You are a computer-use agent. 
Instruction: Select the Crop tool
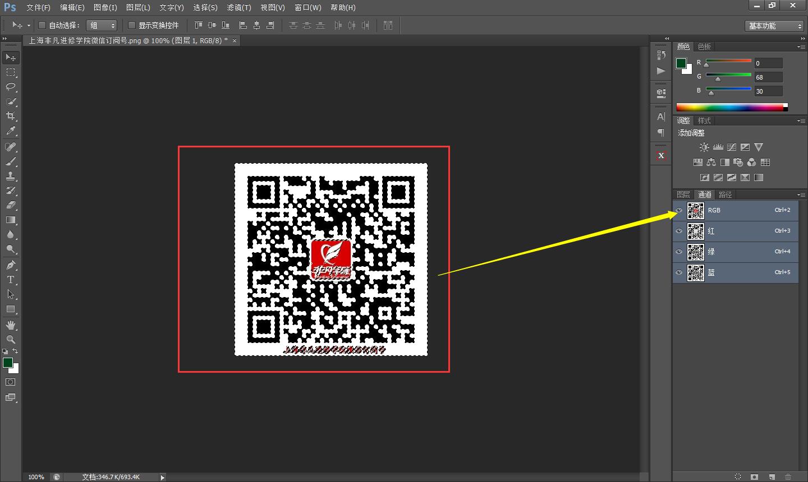pos(11,116)
